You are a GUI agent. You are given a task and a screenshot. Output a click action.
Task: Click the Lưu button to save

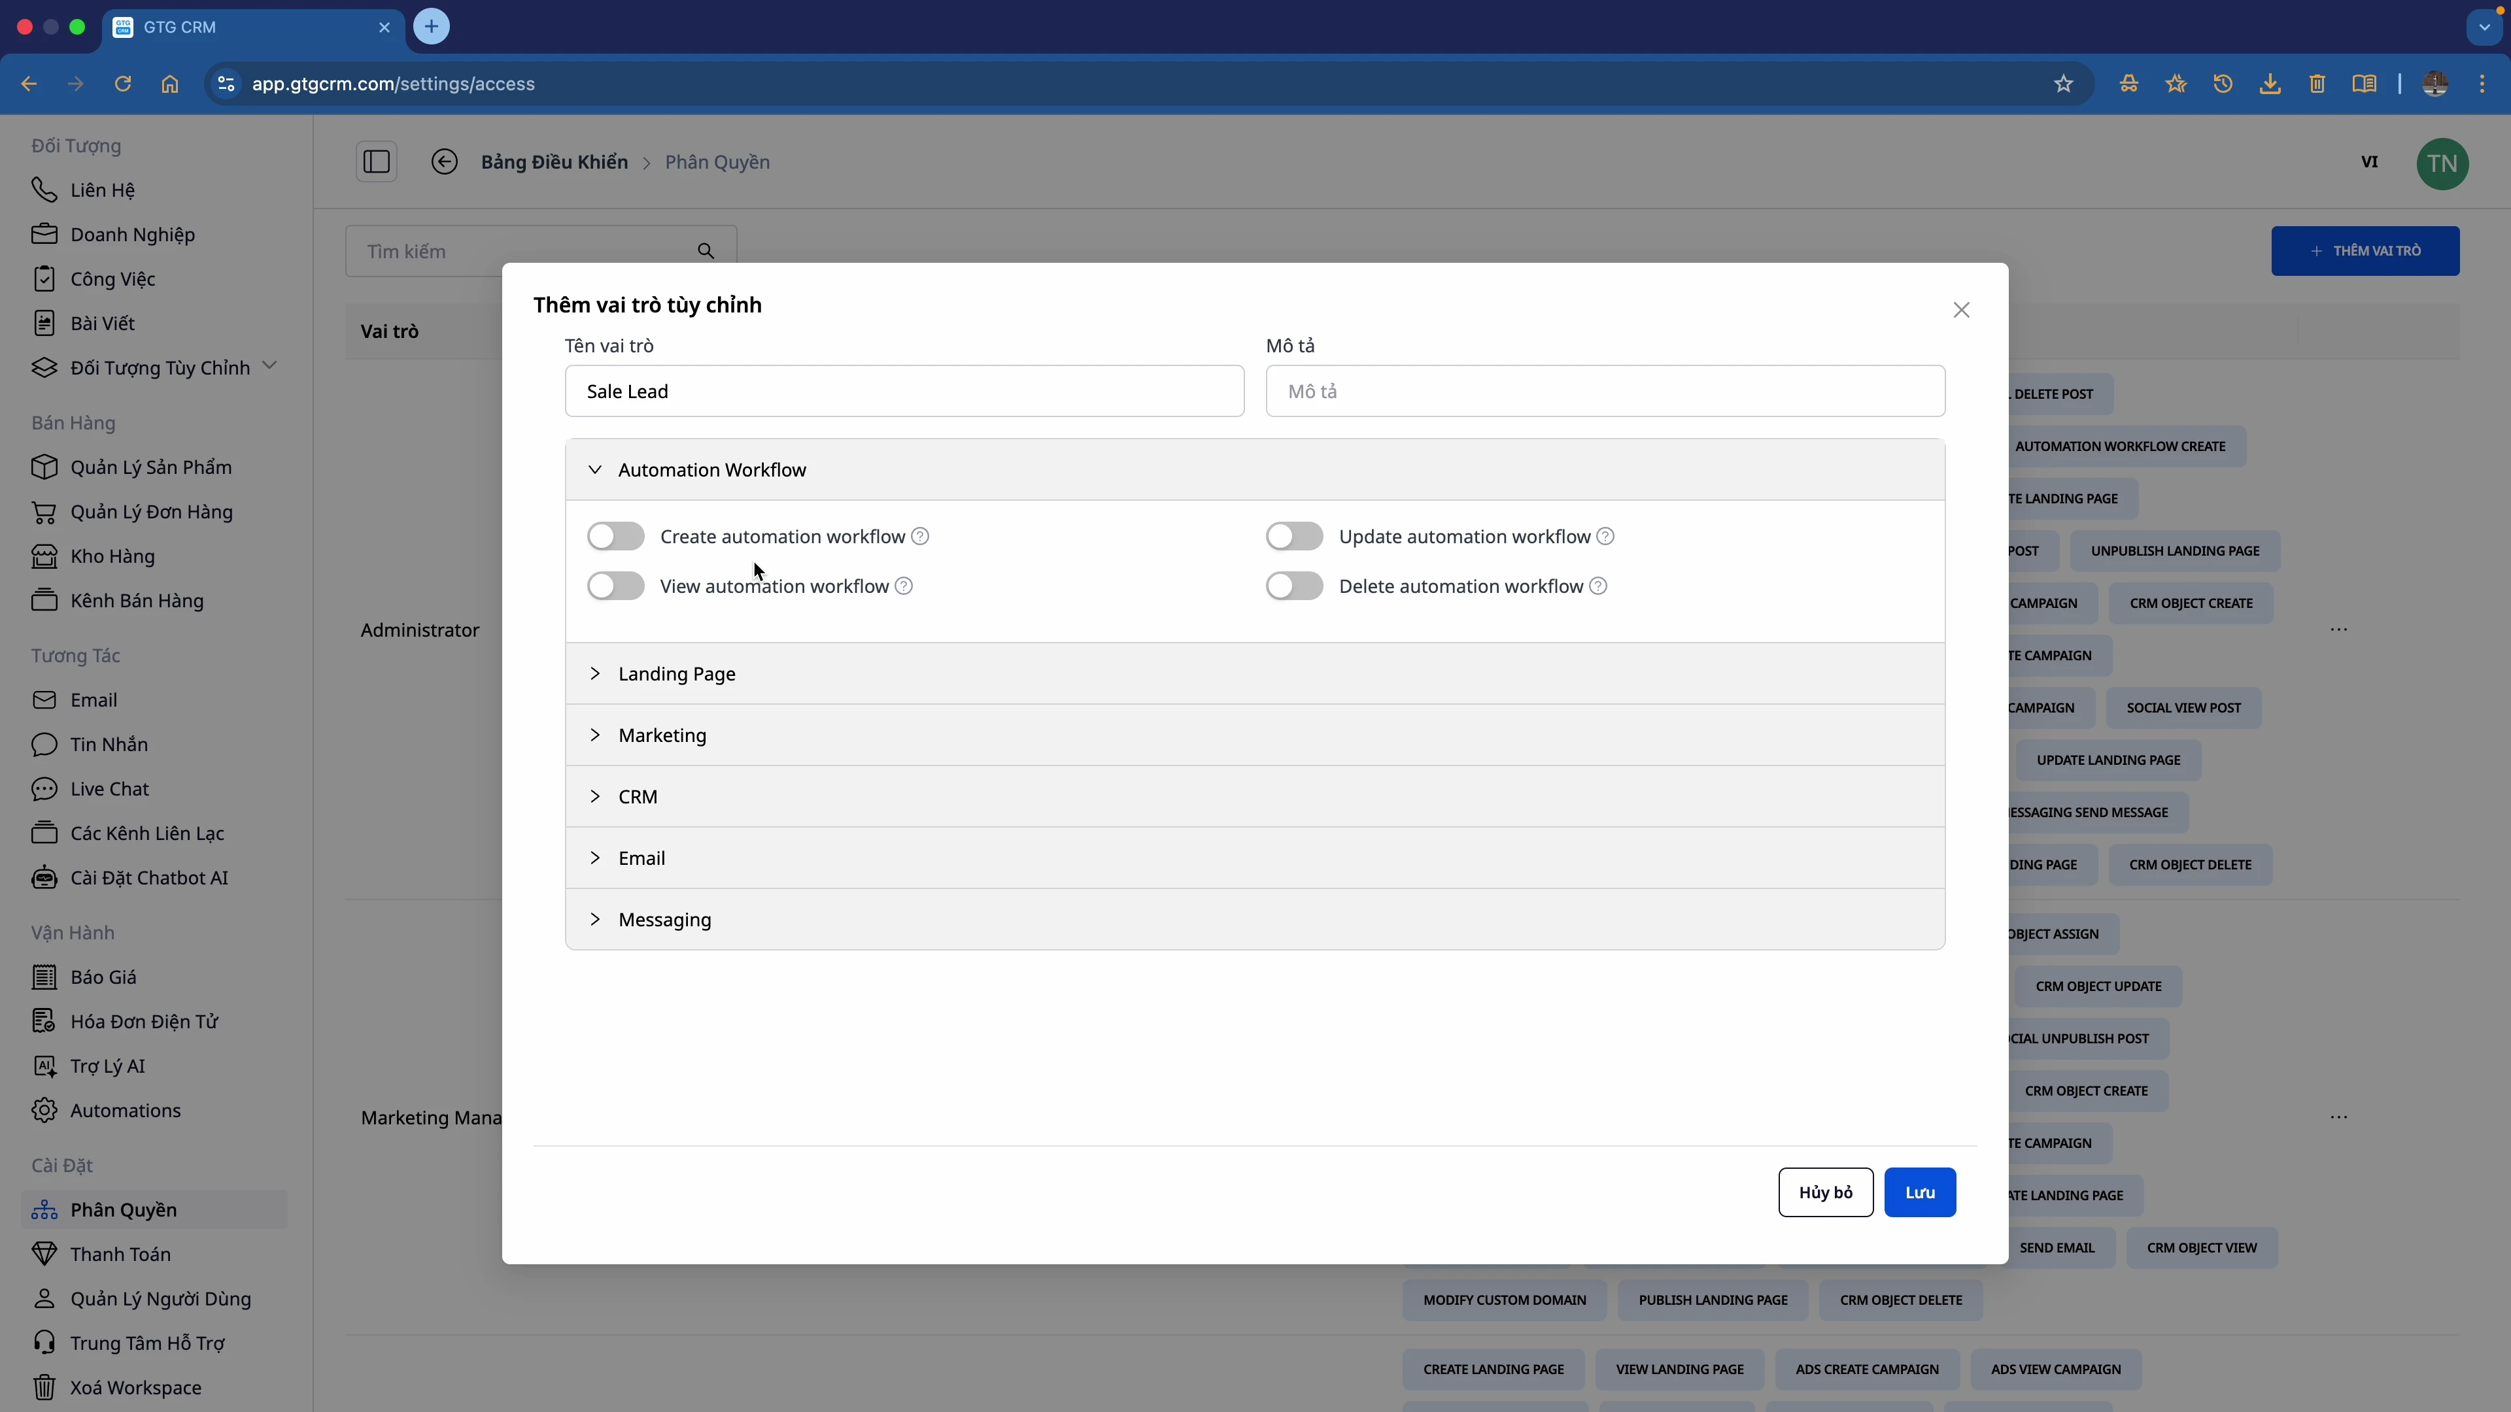pyautogui.click(x=1919, y=1192)
